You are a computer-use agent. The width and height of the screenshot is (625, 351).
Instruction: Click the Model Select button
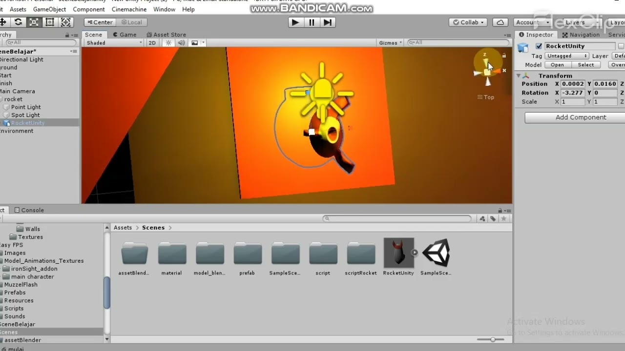coord(586,65)
